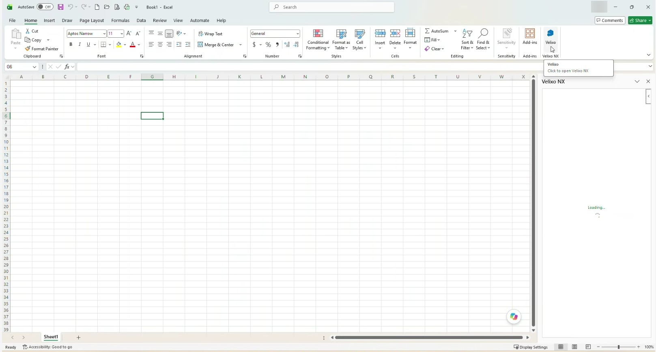
Task: Toggle bold formatting
Action: coord(71,45)
